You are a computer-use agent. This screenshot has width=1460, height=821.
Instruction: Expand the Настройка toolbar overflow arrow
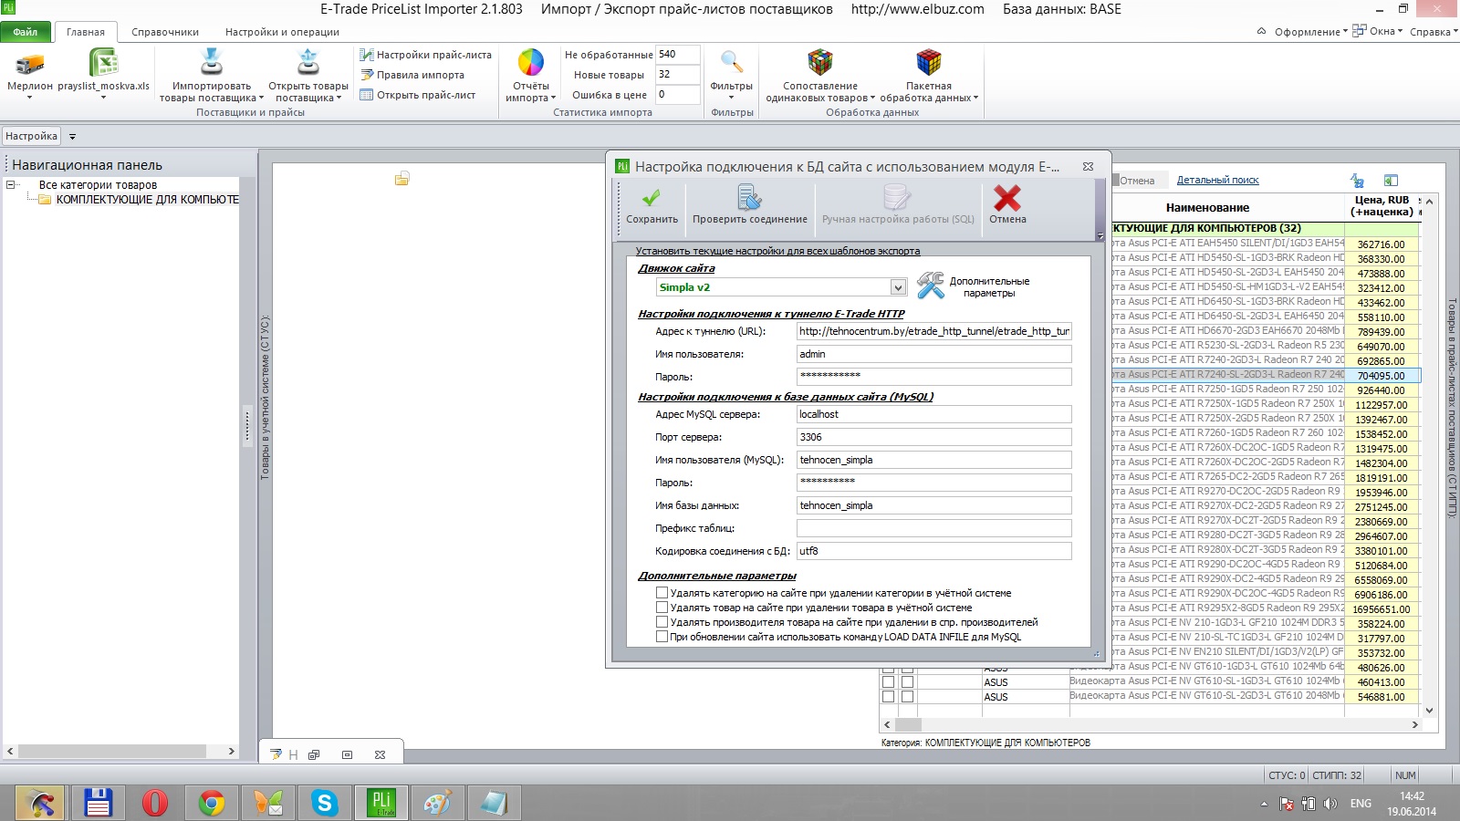point(72,137)
